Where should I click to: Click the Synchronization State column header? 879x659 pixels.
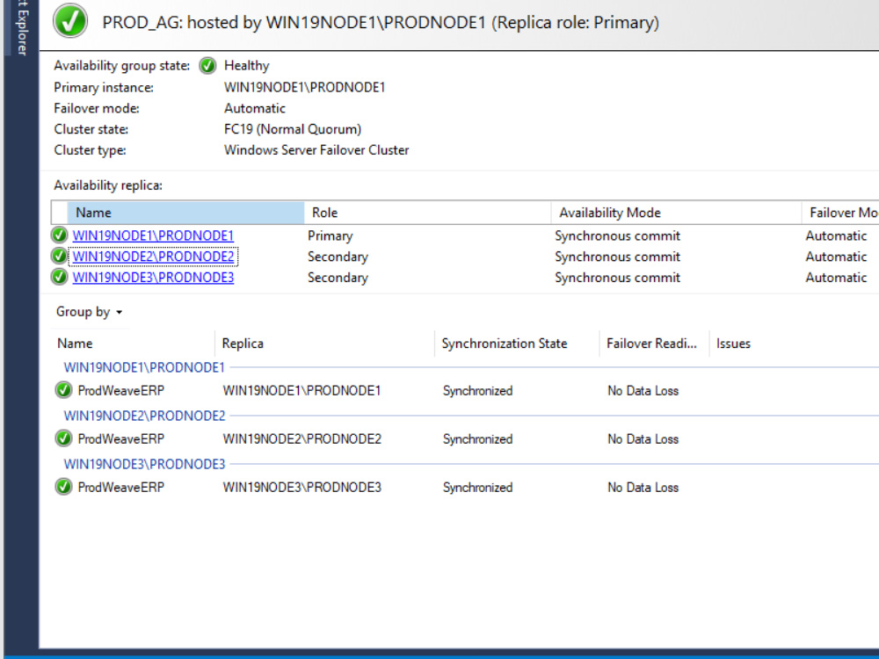[517, 344]
